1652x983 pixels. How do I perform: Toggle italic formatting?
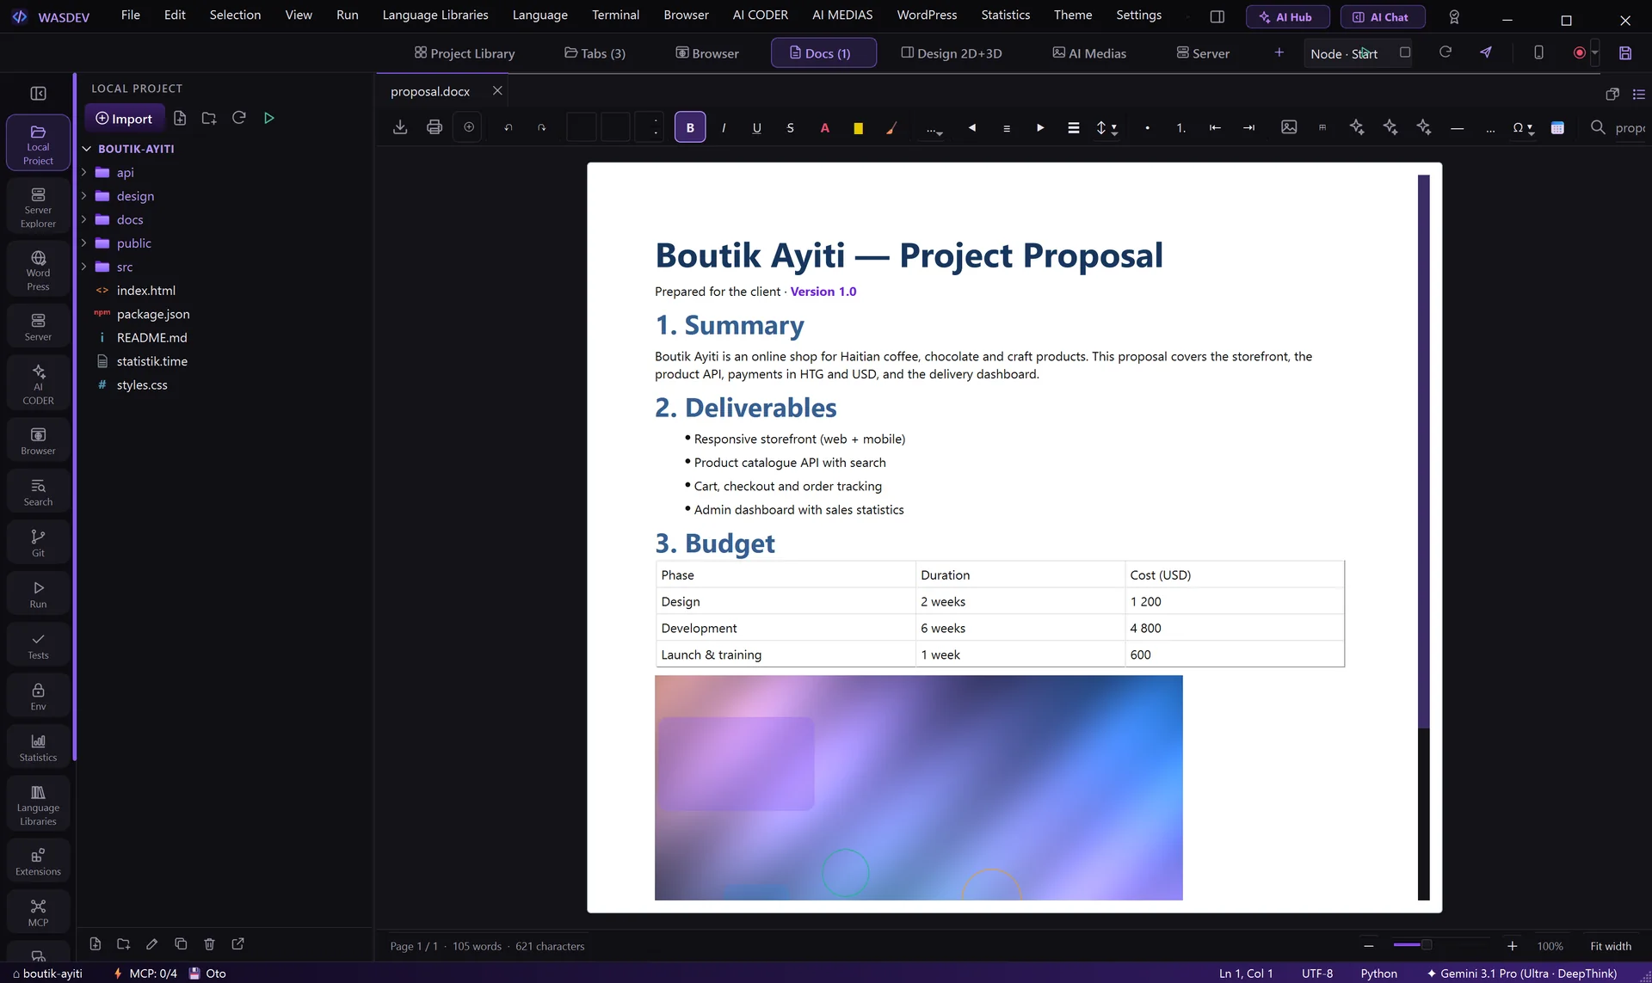pos(724,127)
